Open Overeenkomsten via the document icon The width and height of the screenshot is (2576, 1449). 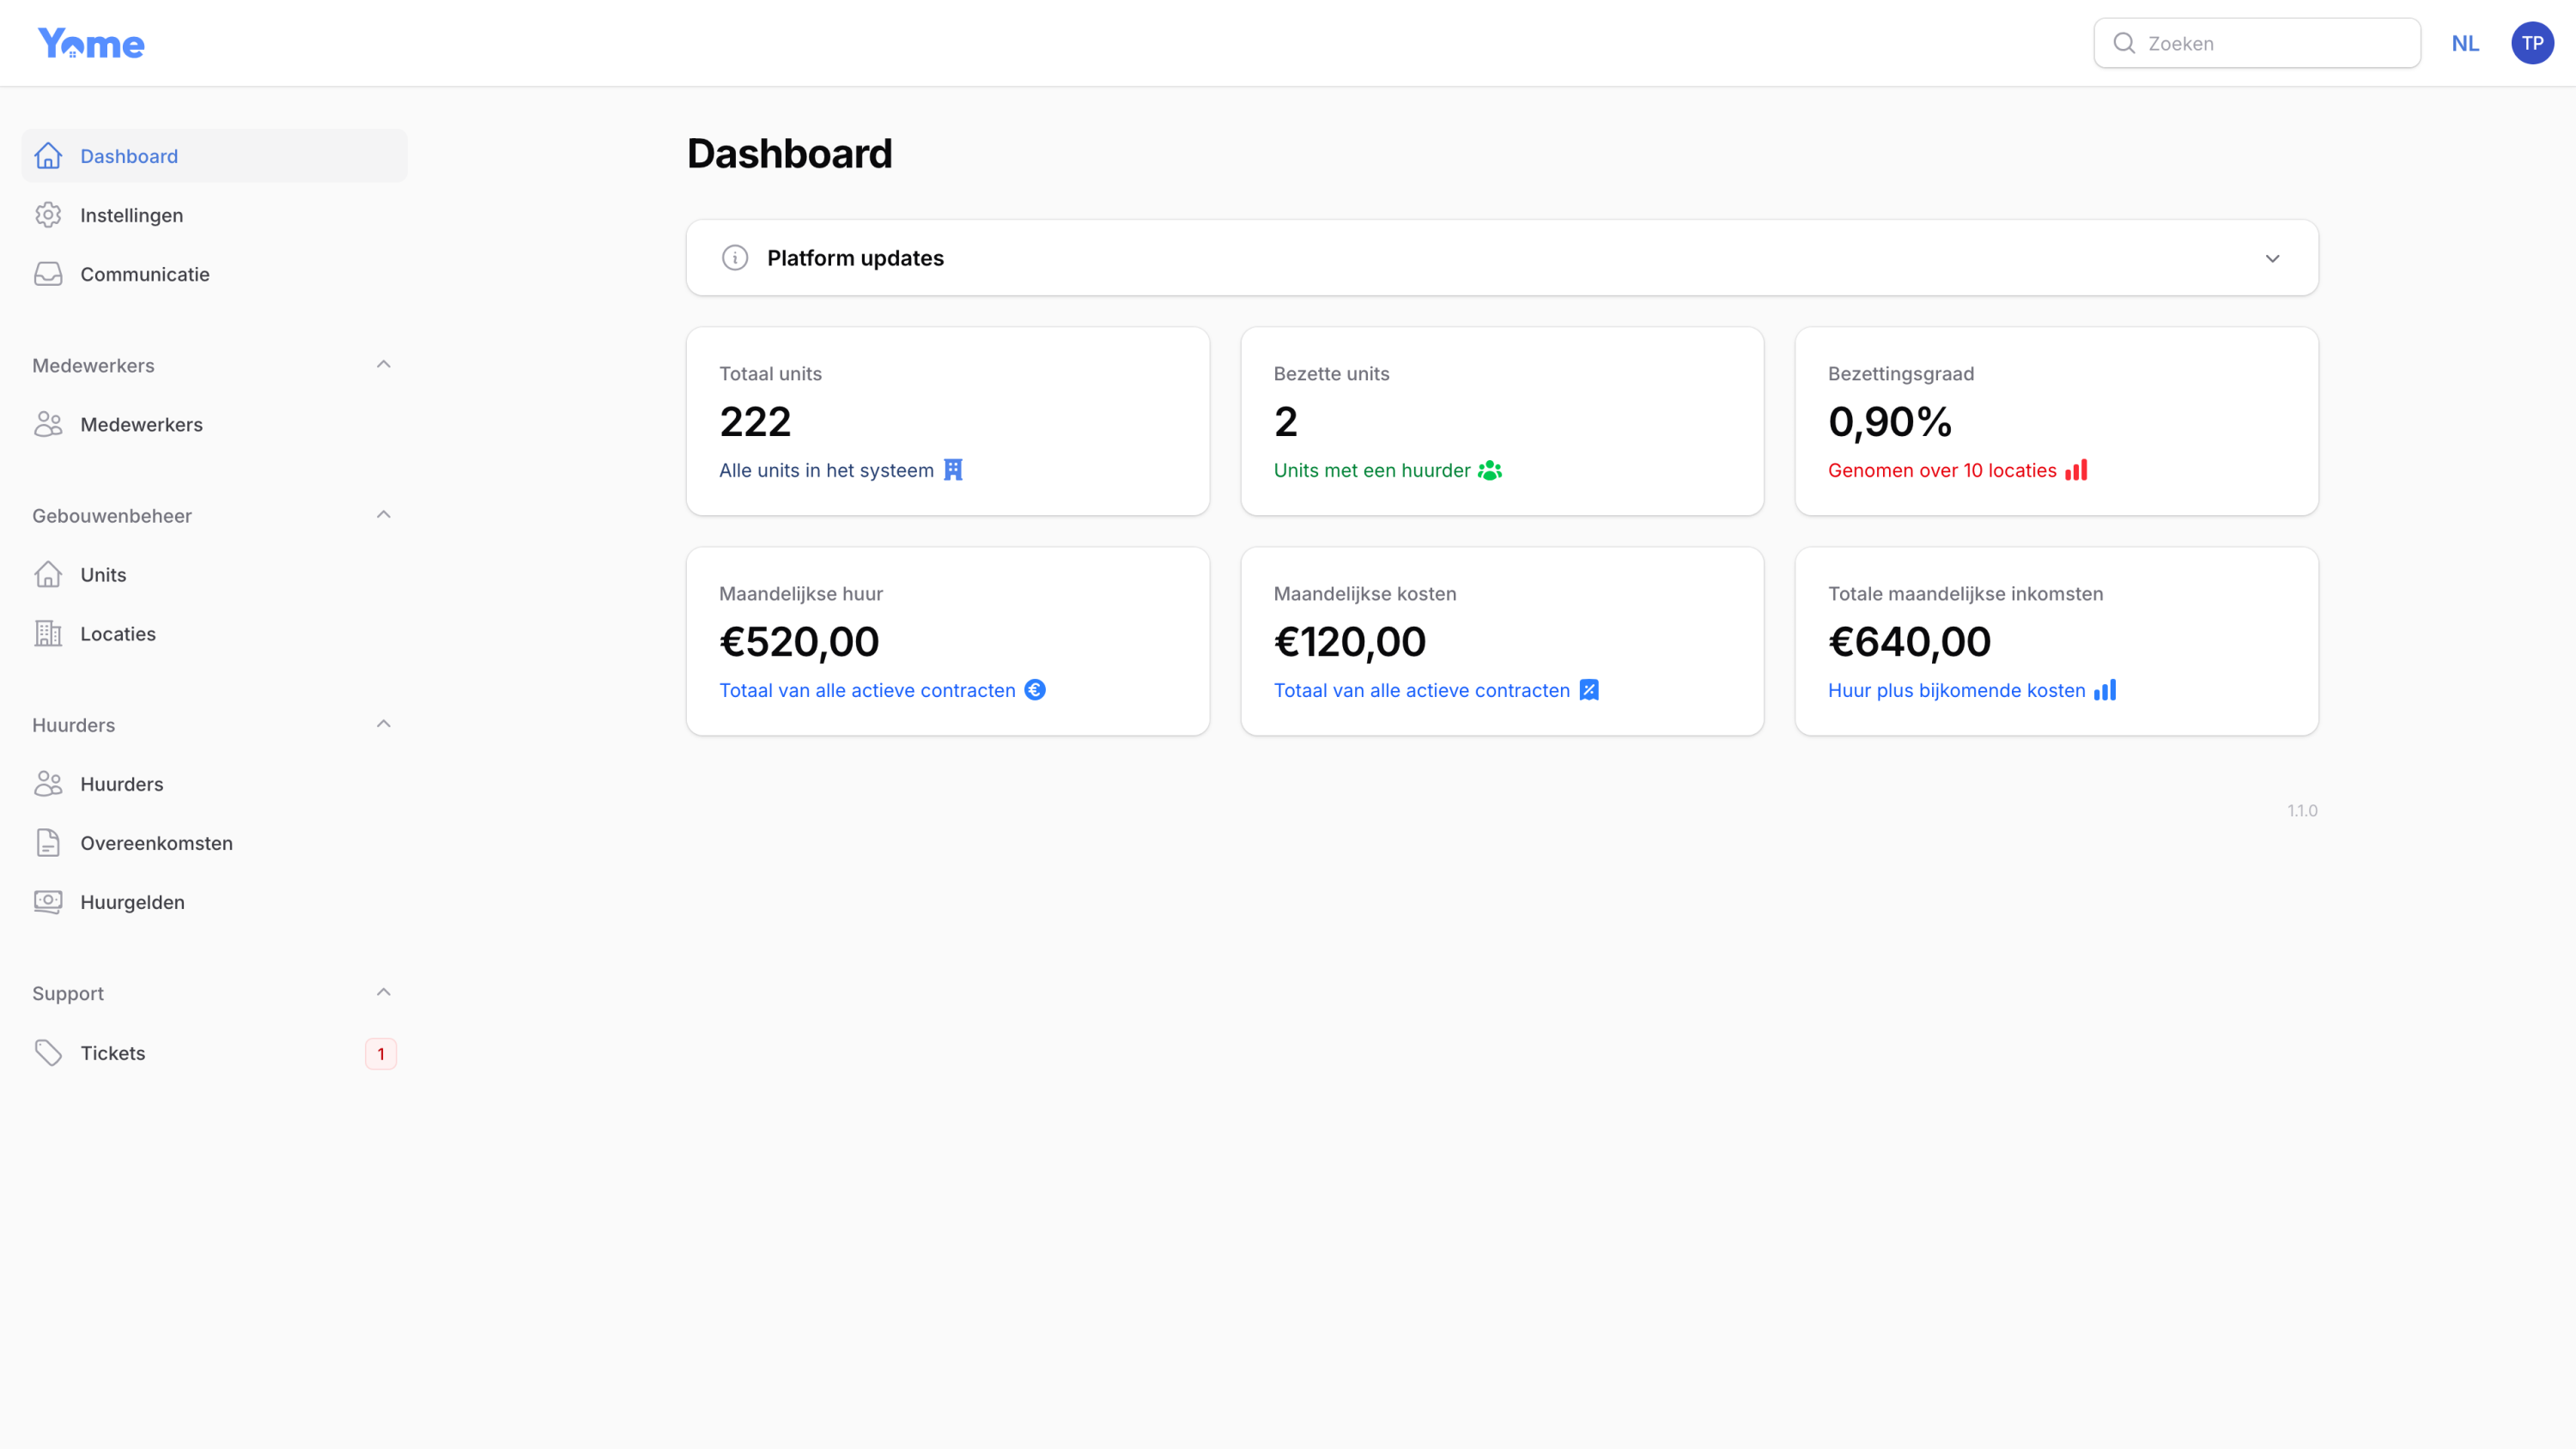click(49, 842)
